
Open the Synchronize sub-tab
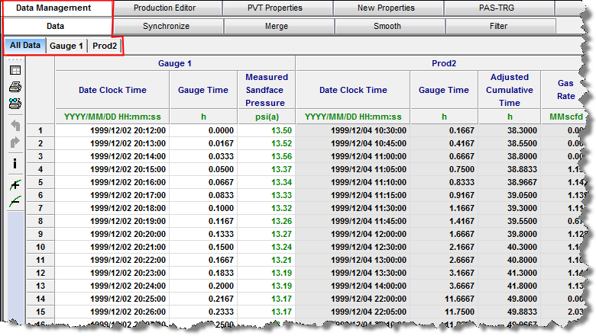pyautogui.click(x=166, y=26)
